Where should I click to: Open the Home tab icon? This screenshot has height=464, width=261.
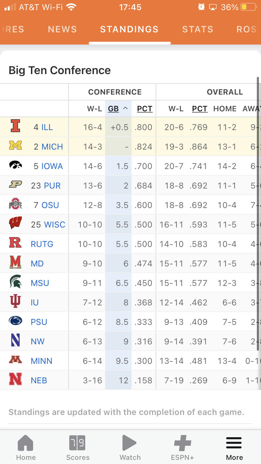click(x=26, y=443)
